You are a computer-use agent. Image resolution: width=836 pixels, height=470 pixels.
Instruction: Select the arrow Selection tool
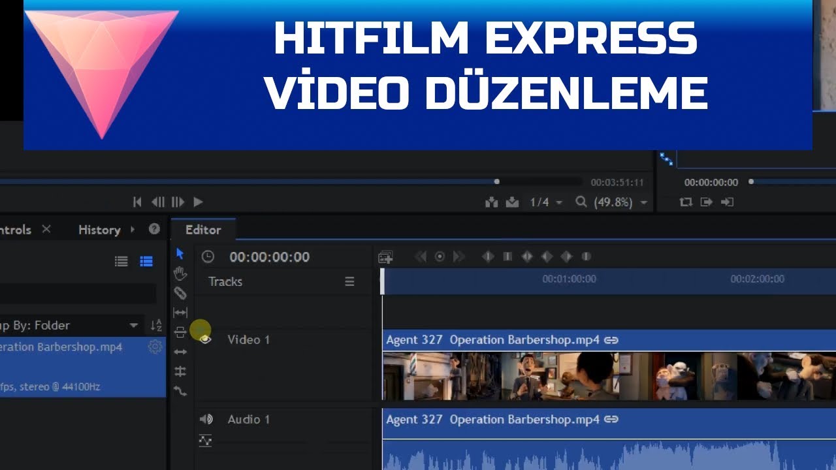click(180, 254)
